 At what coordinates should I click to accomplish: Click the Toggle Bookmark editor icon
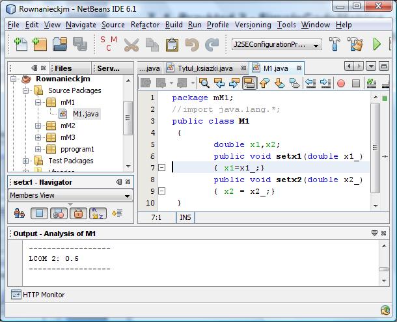pyautogui.click(x=294, y=83)
